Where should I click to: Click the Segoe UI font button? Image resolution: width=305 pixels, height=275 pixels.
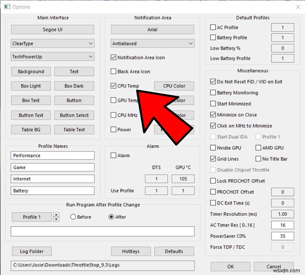pos(53,30)
